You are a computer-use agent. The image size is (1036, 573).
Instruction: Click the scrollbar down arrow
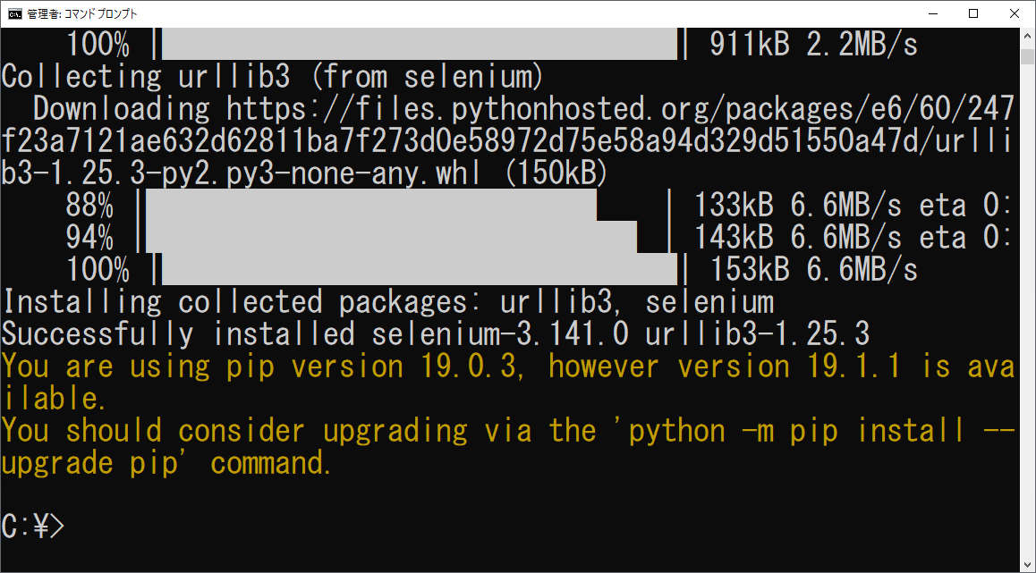1027,564
